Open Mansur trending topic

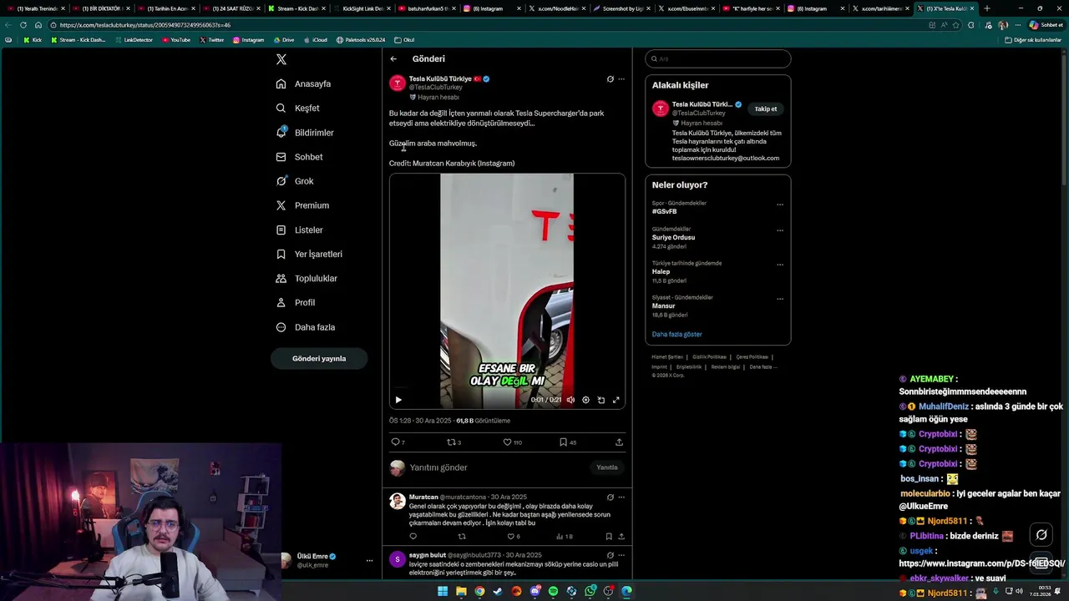[x=663, y=306]
